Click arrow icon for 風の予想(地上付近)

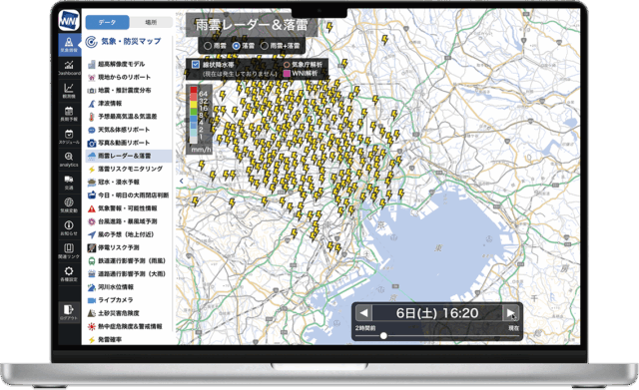92,234
